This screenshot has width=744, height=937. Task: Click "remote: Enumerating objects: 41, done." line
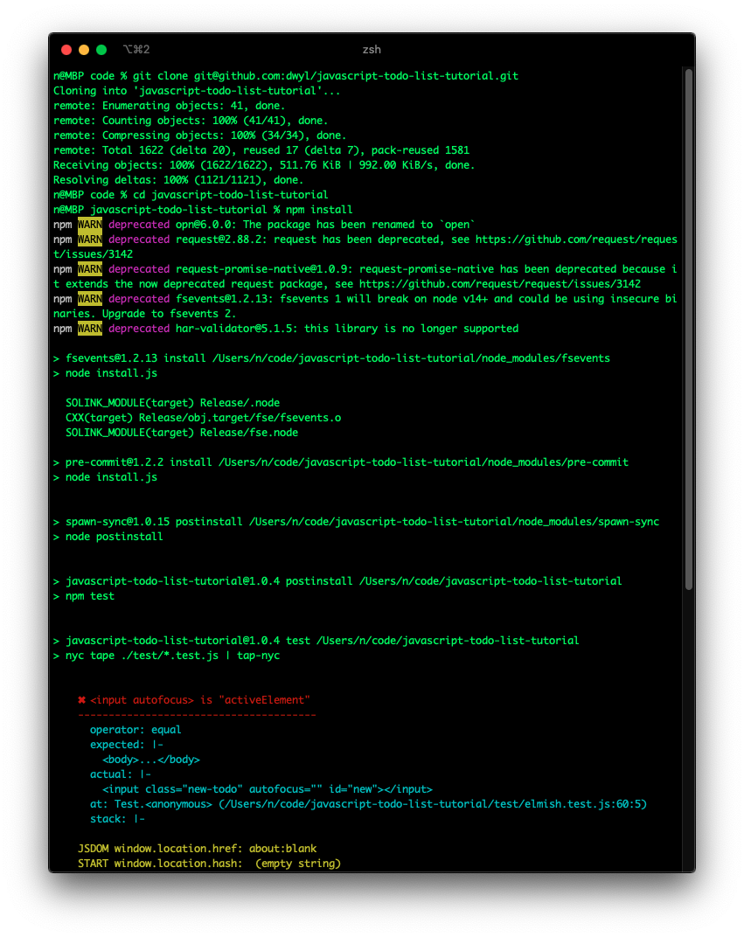pos(169,106)
